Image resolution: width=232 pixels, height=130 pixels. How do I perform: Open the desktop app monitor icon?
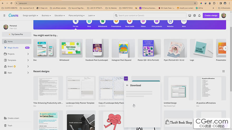pos(190,15)
